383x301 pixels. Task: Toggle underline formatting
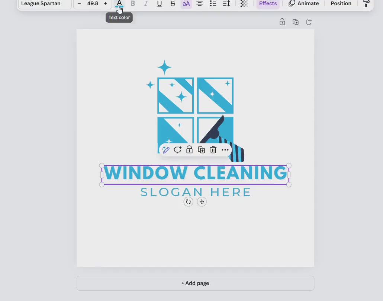coord(159,3)
